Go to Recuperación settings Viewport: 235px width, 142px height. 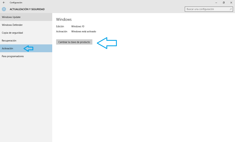(x=26, y=40)
